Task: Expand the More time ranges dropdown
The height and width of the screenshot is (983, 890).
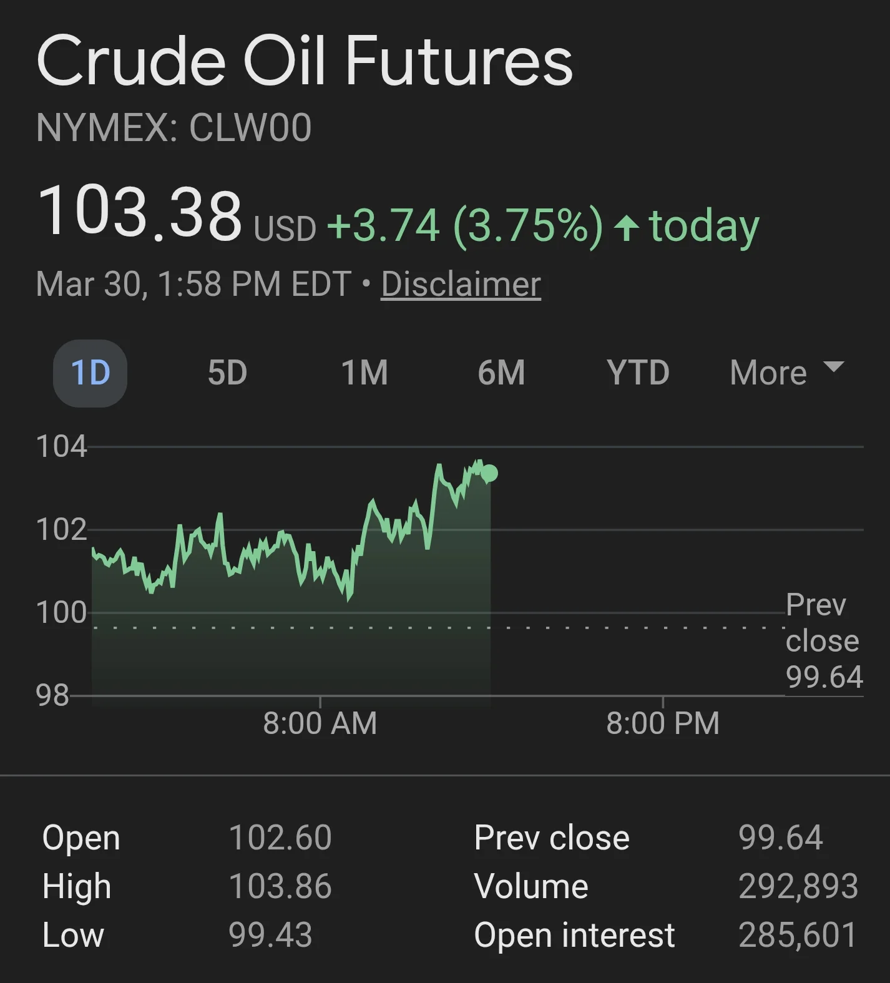Action: tap(769, 373)
